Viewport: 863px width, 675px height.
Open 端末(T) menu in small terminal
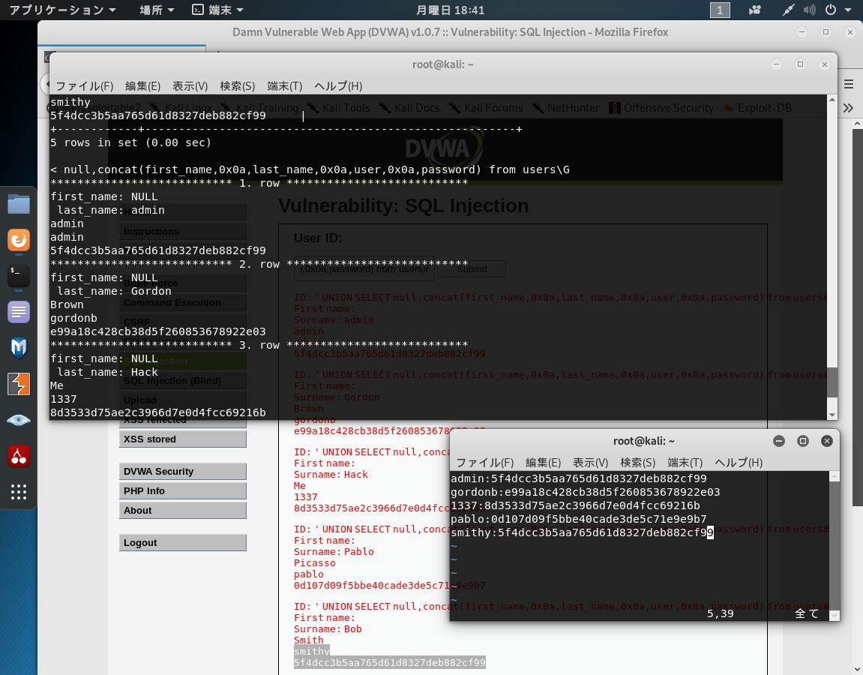pyautogui.click(x=685, y=463)
